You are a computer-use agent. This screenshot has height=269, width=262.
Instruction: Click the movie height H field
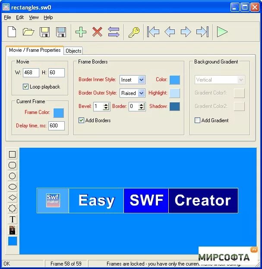57,73
